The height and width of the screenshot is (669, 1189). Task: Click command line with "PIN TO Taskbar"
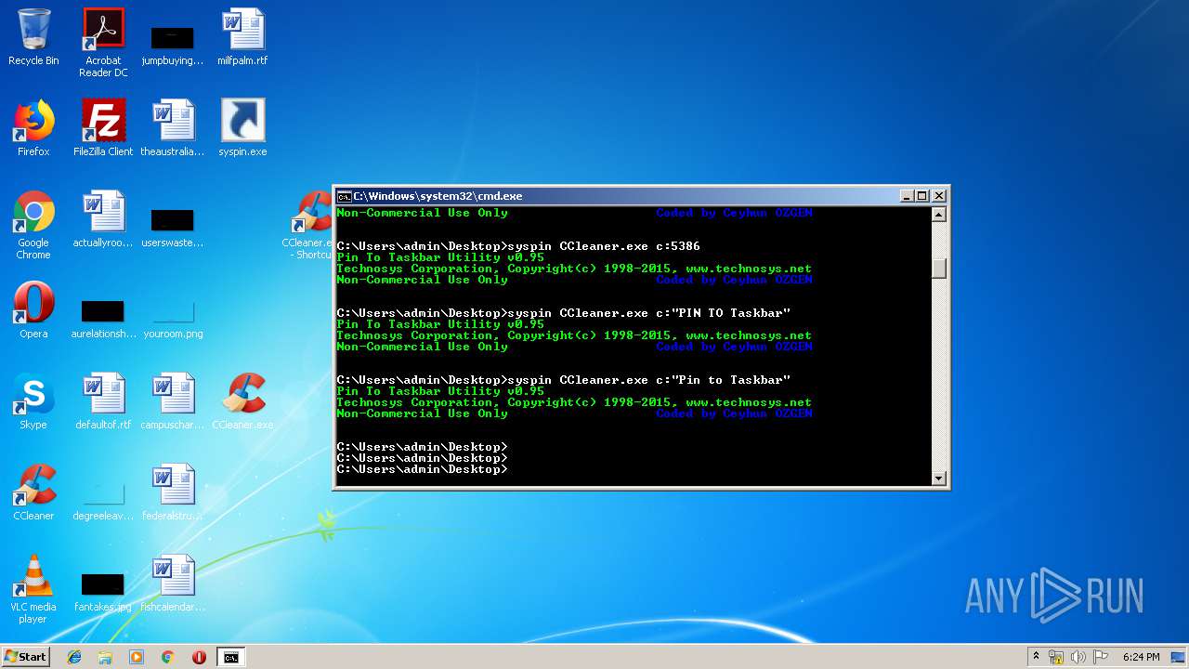tap(564, 313)
